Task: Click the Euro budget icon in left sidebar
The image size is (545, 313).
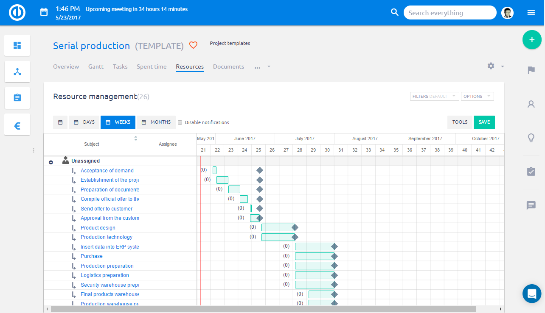Action: click(x=17, y=124)
